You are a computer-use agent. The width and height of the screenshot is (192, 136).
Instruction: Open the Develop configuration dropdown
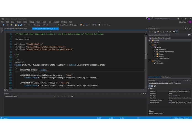pyautogui.click(x=38, y=25)
